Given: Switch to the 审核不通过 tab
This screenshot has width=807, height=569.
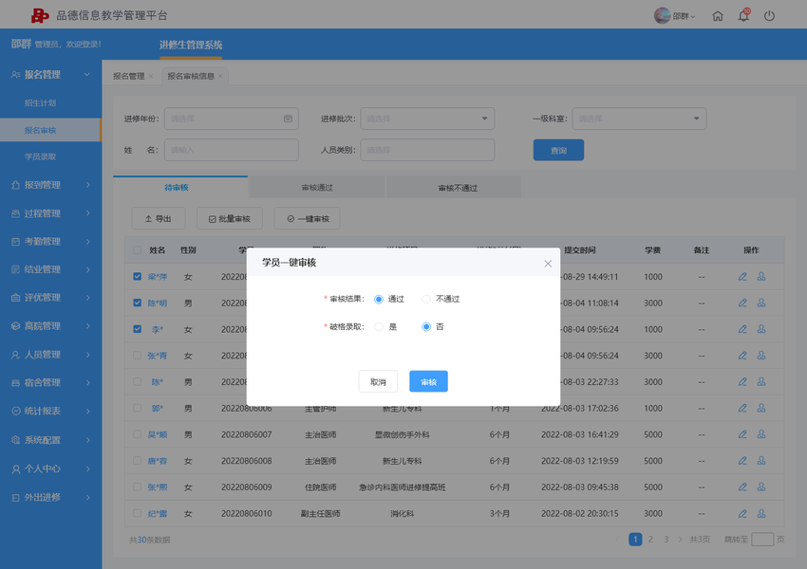Looking at the screenshot, I should click(x=458, y=188).
